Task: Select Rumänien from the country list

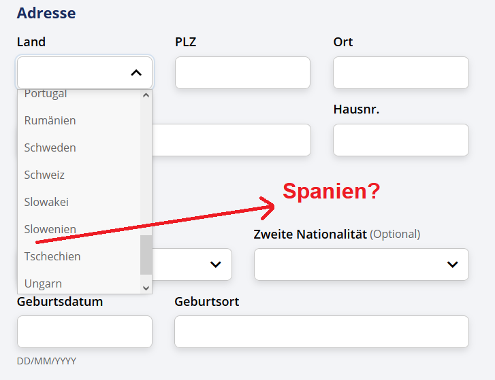Action: 79,120
